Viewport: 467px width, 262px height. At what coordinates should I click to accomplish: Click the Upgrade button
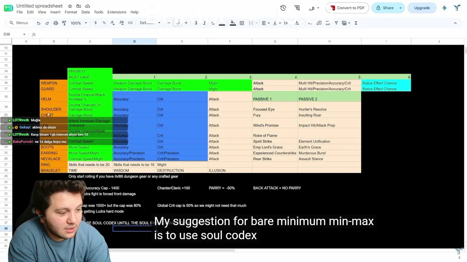[422, 8]
